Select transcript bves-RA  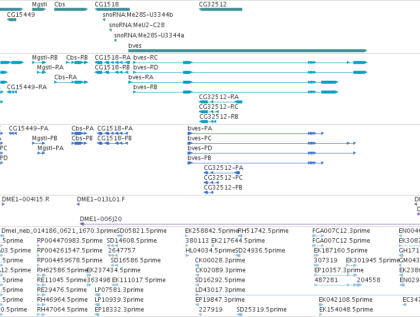pyautogui.click(x=233, y=82)
